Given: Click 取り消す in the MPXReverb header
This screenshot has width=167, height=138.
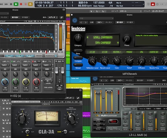Looking at the screenshot, I should [120, 23].
